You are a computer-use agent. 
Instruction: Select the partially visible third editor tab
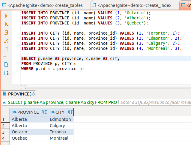click(x=185, y=5)
